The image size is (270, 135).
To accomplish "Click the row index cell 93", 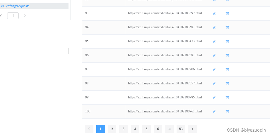I will pyautogui.click(x=104, y=13).
